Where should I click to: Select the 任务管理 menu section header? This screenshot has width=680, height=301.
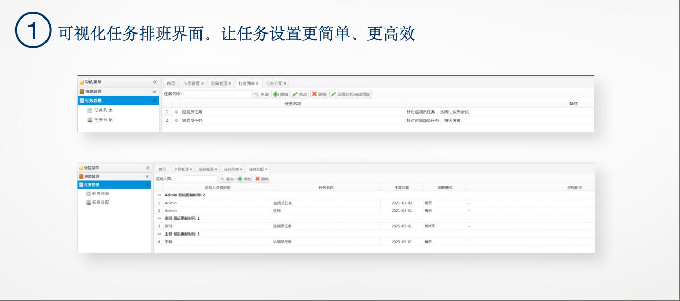(93, 100)
